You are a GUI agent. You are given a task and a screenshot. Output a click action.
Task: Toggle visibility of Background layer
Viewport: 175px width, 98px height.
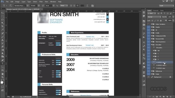click(x=148, y=77)
